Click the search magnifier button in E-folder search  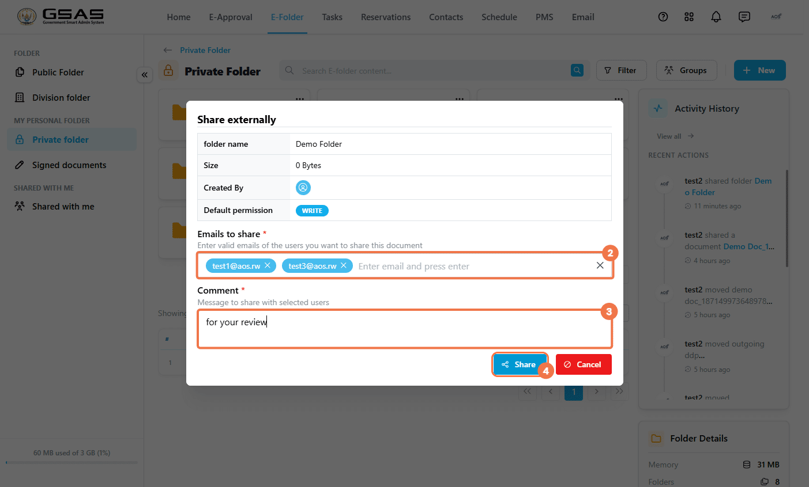[577, 70]
